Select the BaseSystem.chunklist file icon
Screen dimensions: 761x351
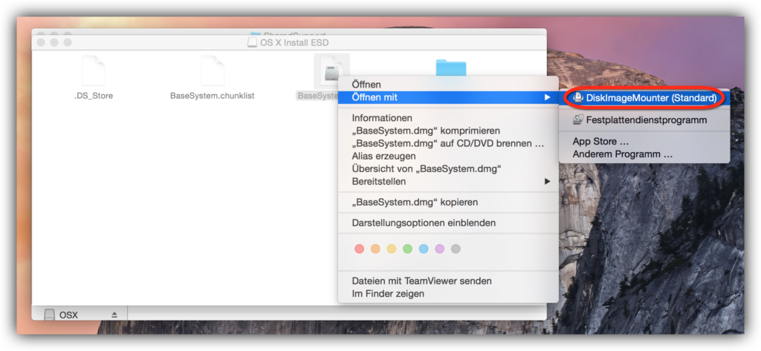[x=212, y=70]
